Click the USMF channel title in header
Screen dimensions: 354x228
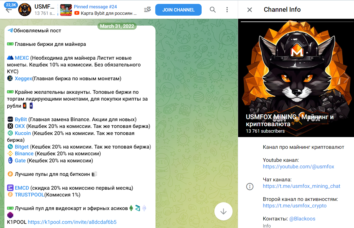45,7
